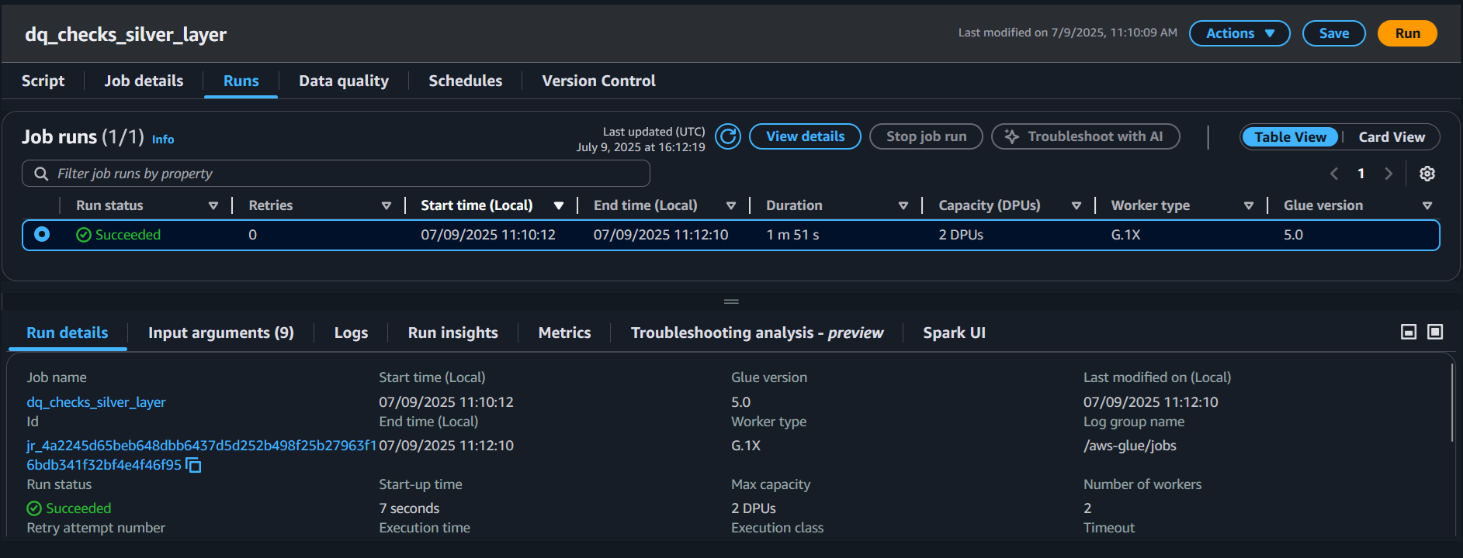Open the Job details tab
This screenshot has width=1463, height=558.
144,81
